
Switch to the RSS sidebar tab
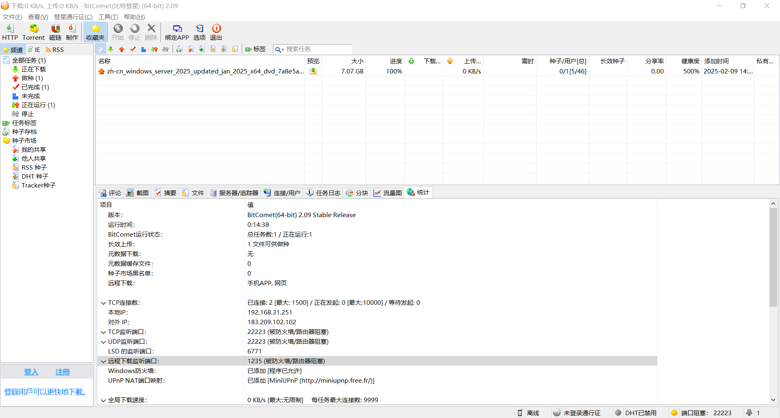(x=54, y=50)
